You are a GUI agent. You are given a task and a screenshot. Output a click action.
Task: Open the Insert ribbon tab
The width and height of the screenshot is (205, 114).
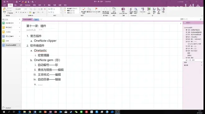click(16, 5)
